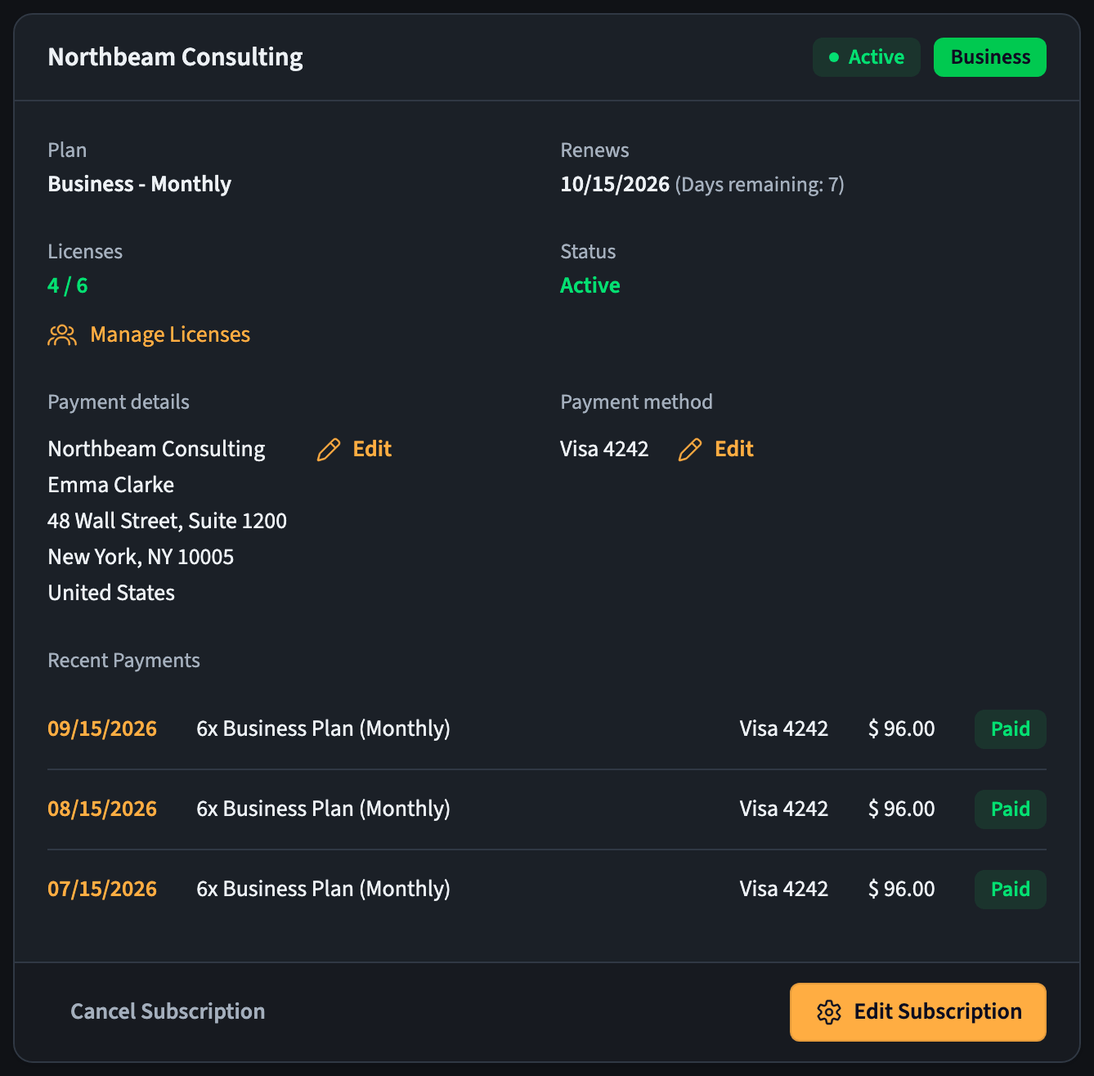Click the Paid badge for 08/15/2026
Viewport: 1094px width, 1076px height.
(x=1011, y=809)
